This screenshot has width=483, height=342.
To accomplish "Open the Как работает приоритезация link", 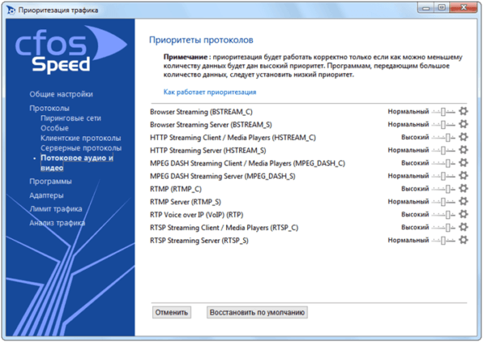I will (x=210, y=92).
